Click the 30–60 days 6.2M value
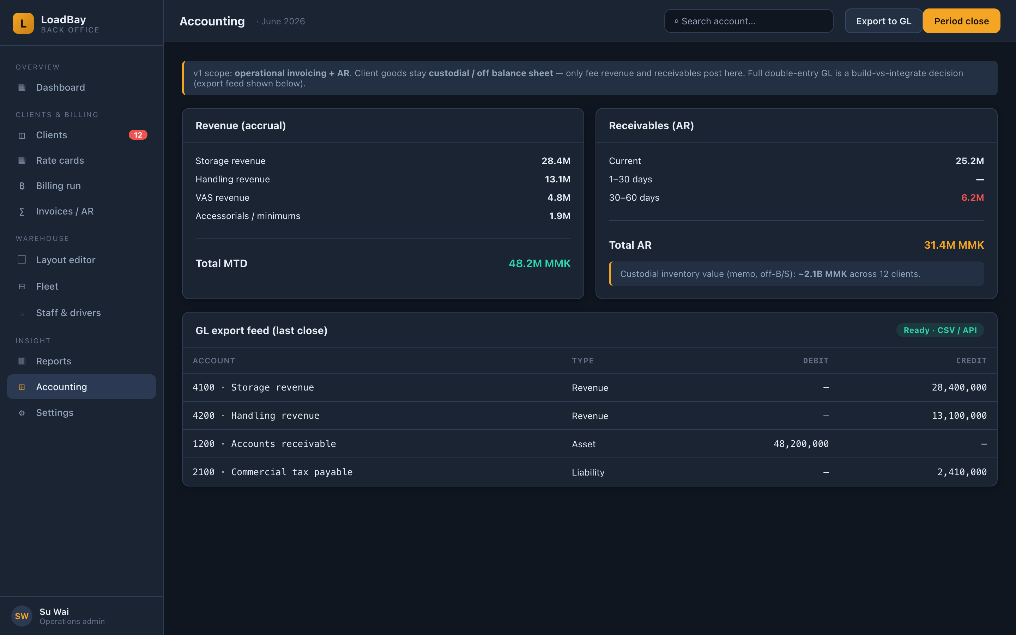Screen dimensions: 1016x635 (972, 198)
